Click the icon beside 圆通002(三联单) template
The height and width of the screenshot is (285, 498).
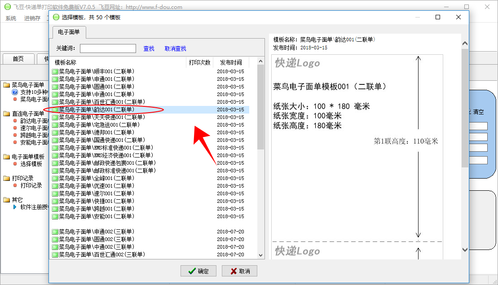[x=55, y=239]
